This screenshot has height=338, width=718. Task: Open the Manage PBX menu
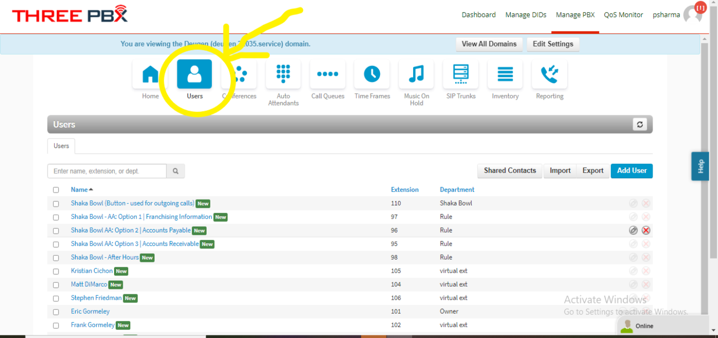pos(575,15)
